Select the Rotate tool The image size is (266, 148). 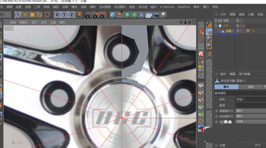[40, 15]
